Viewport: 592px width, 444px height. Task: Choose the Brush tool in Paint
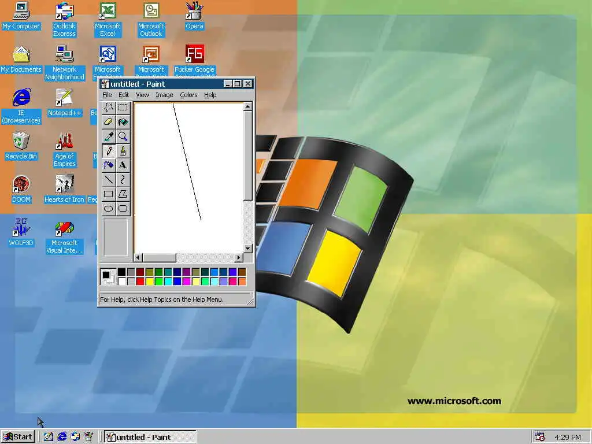pos(123,151)
